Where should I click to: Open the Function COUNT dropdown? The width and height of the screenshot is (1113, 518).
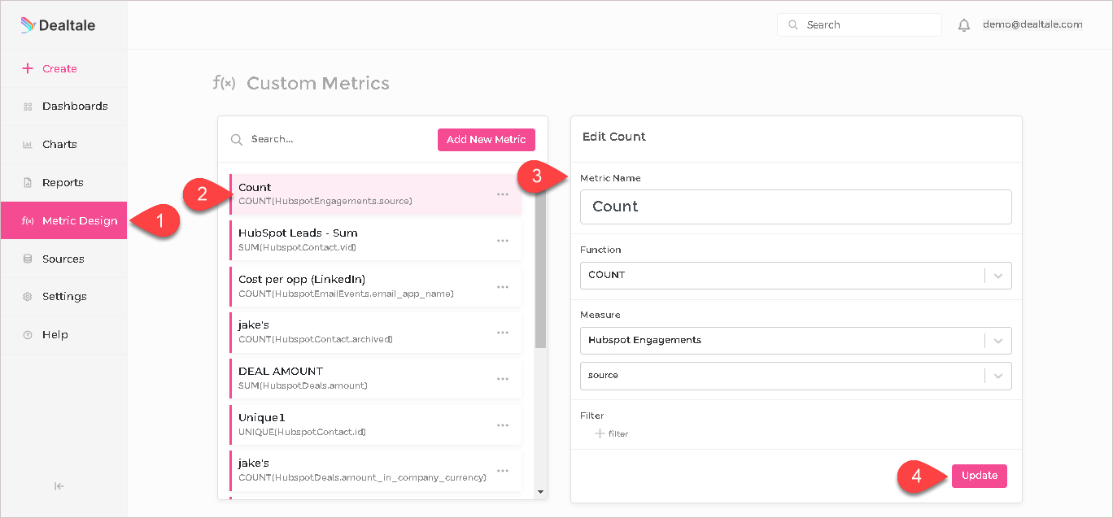[796, 275]
